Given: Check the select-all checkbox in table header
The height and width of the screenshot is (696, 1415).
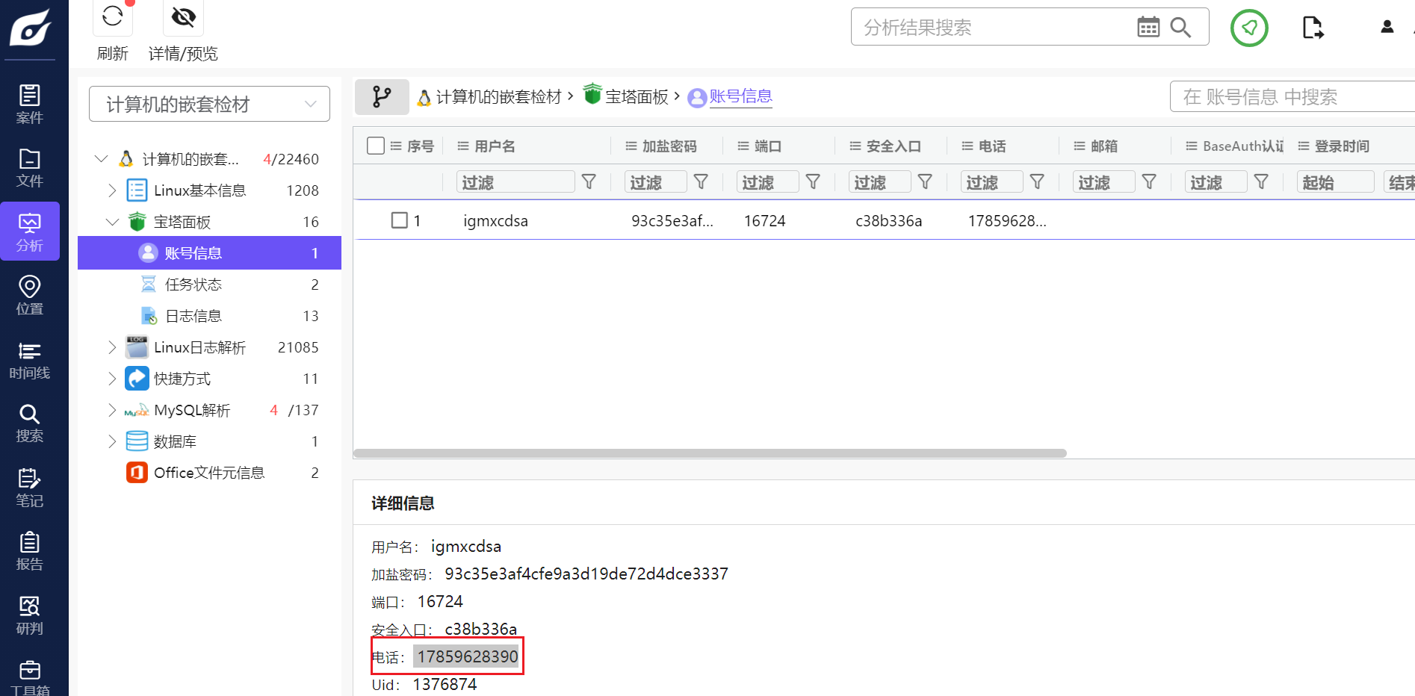Looking at the screenshot, I should pos(376,146).
